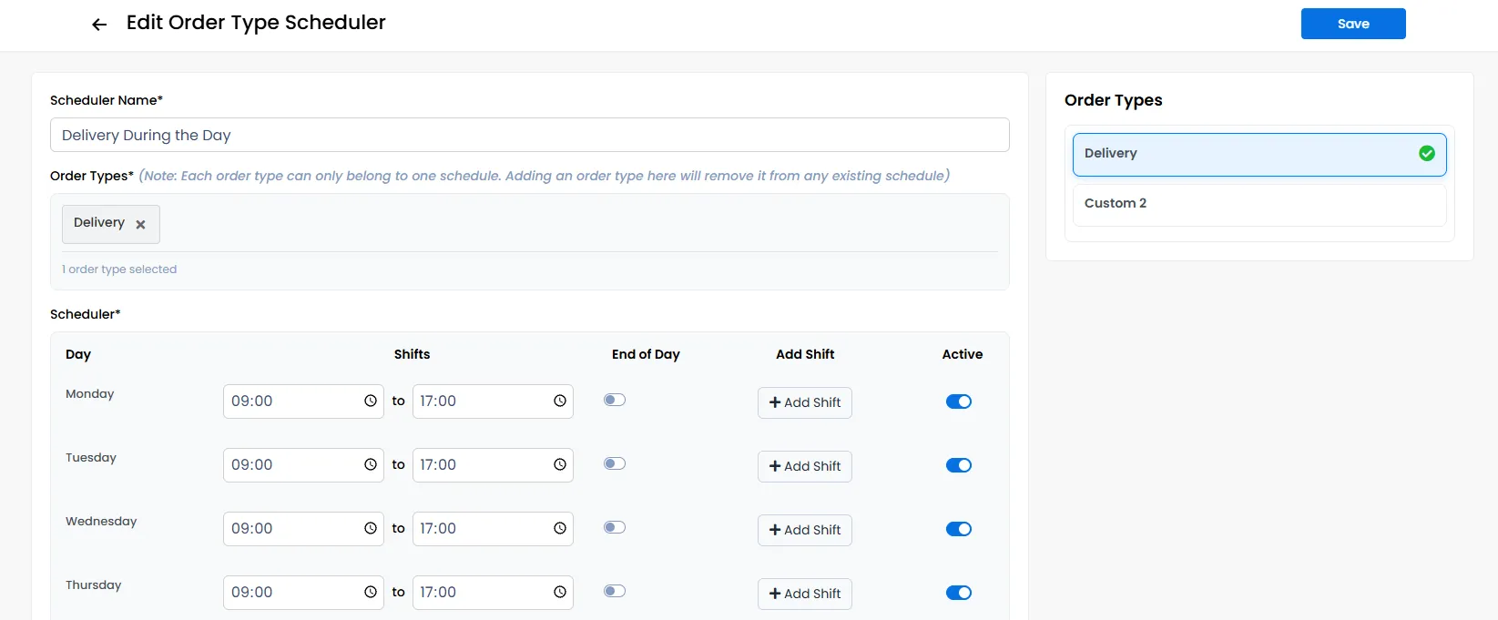Viewport: 1498px width, 620px height.
Task: Open clock picker for Tuesday start time
Action: coord(371,464)
